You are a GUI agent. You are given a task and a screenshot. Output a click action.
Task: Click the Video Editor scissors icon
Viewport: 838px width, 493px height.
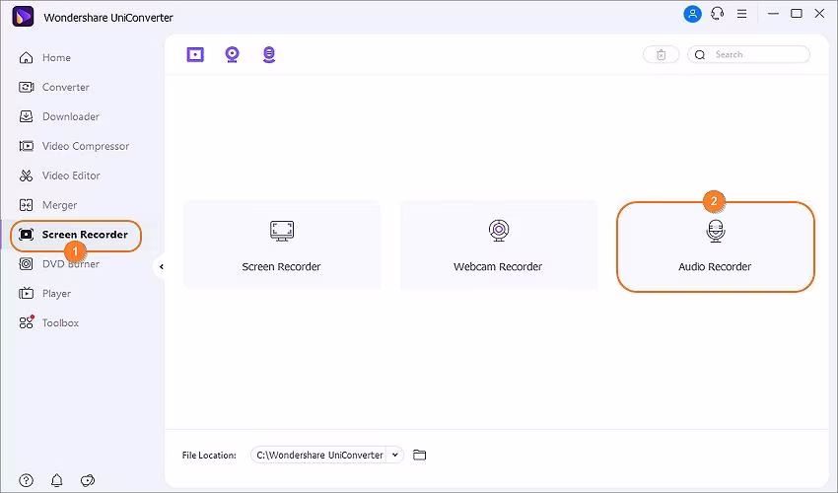[26, 176]
